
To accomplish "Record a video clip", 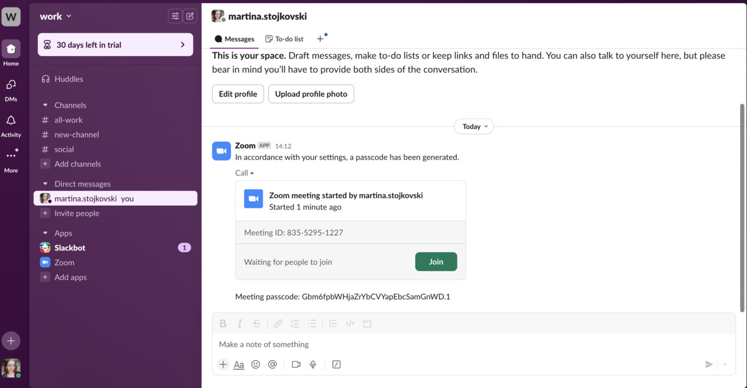I will 296,364.
